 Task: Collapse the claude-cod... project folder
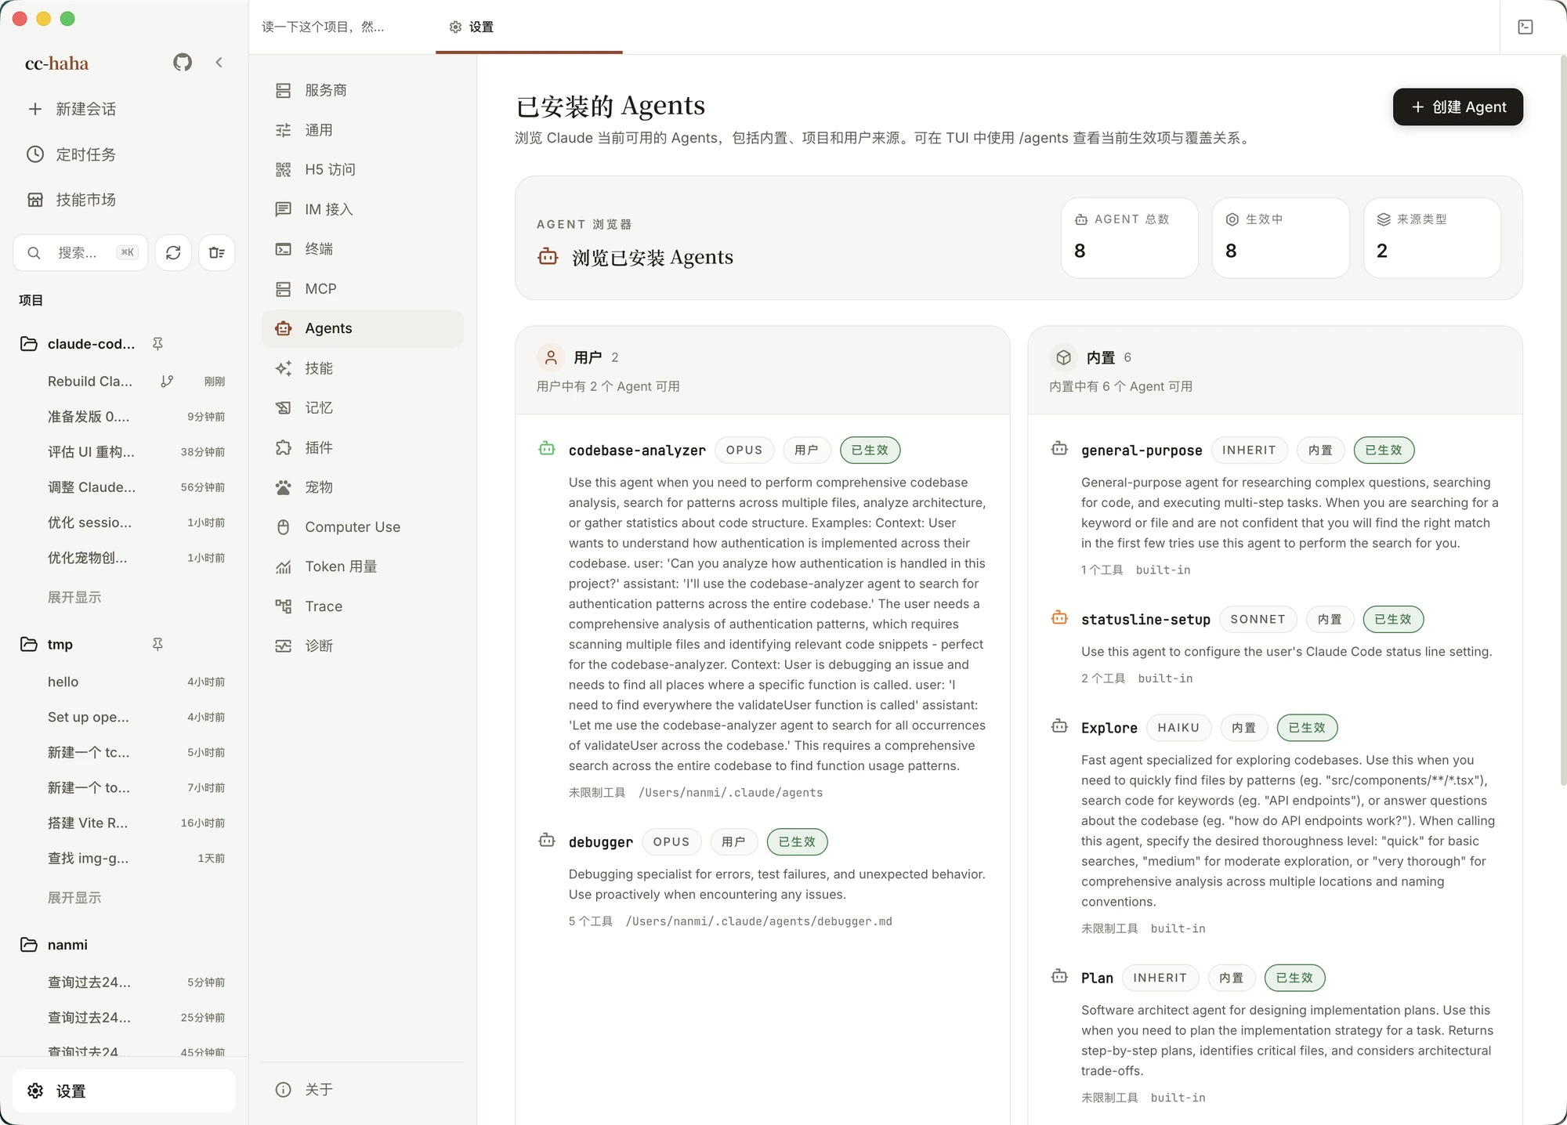(x=29, y=344)
